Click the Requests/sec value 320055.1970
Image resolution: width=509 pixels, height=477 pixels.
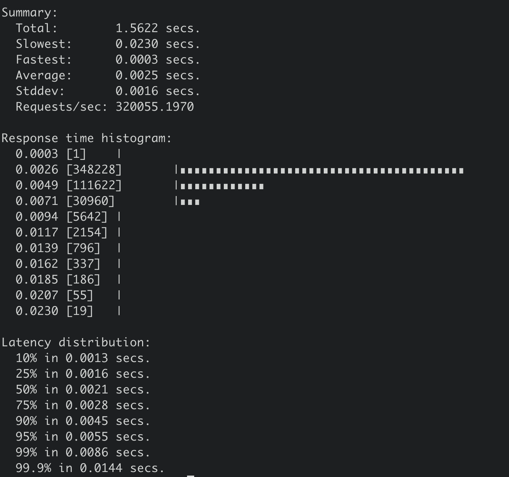point(155,107)
